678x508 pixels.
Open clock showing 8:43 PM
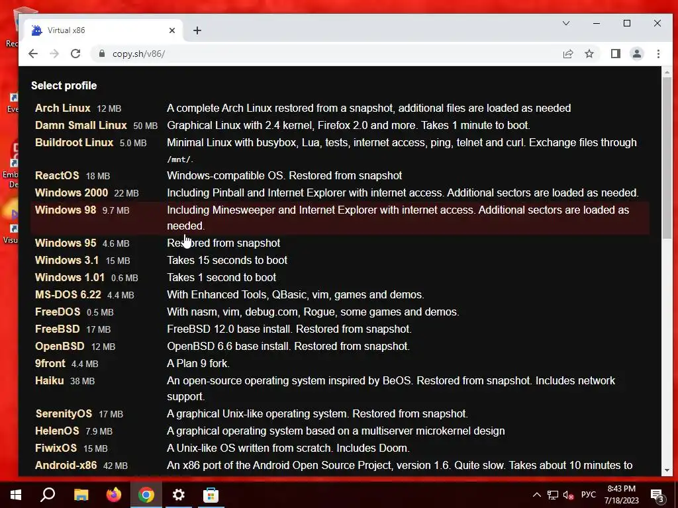point(621,495)
